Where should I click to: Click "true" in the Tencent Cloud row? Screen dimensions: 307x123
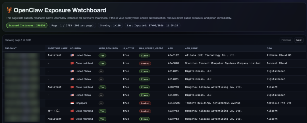tap(126, 63)
